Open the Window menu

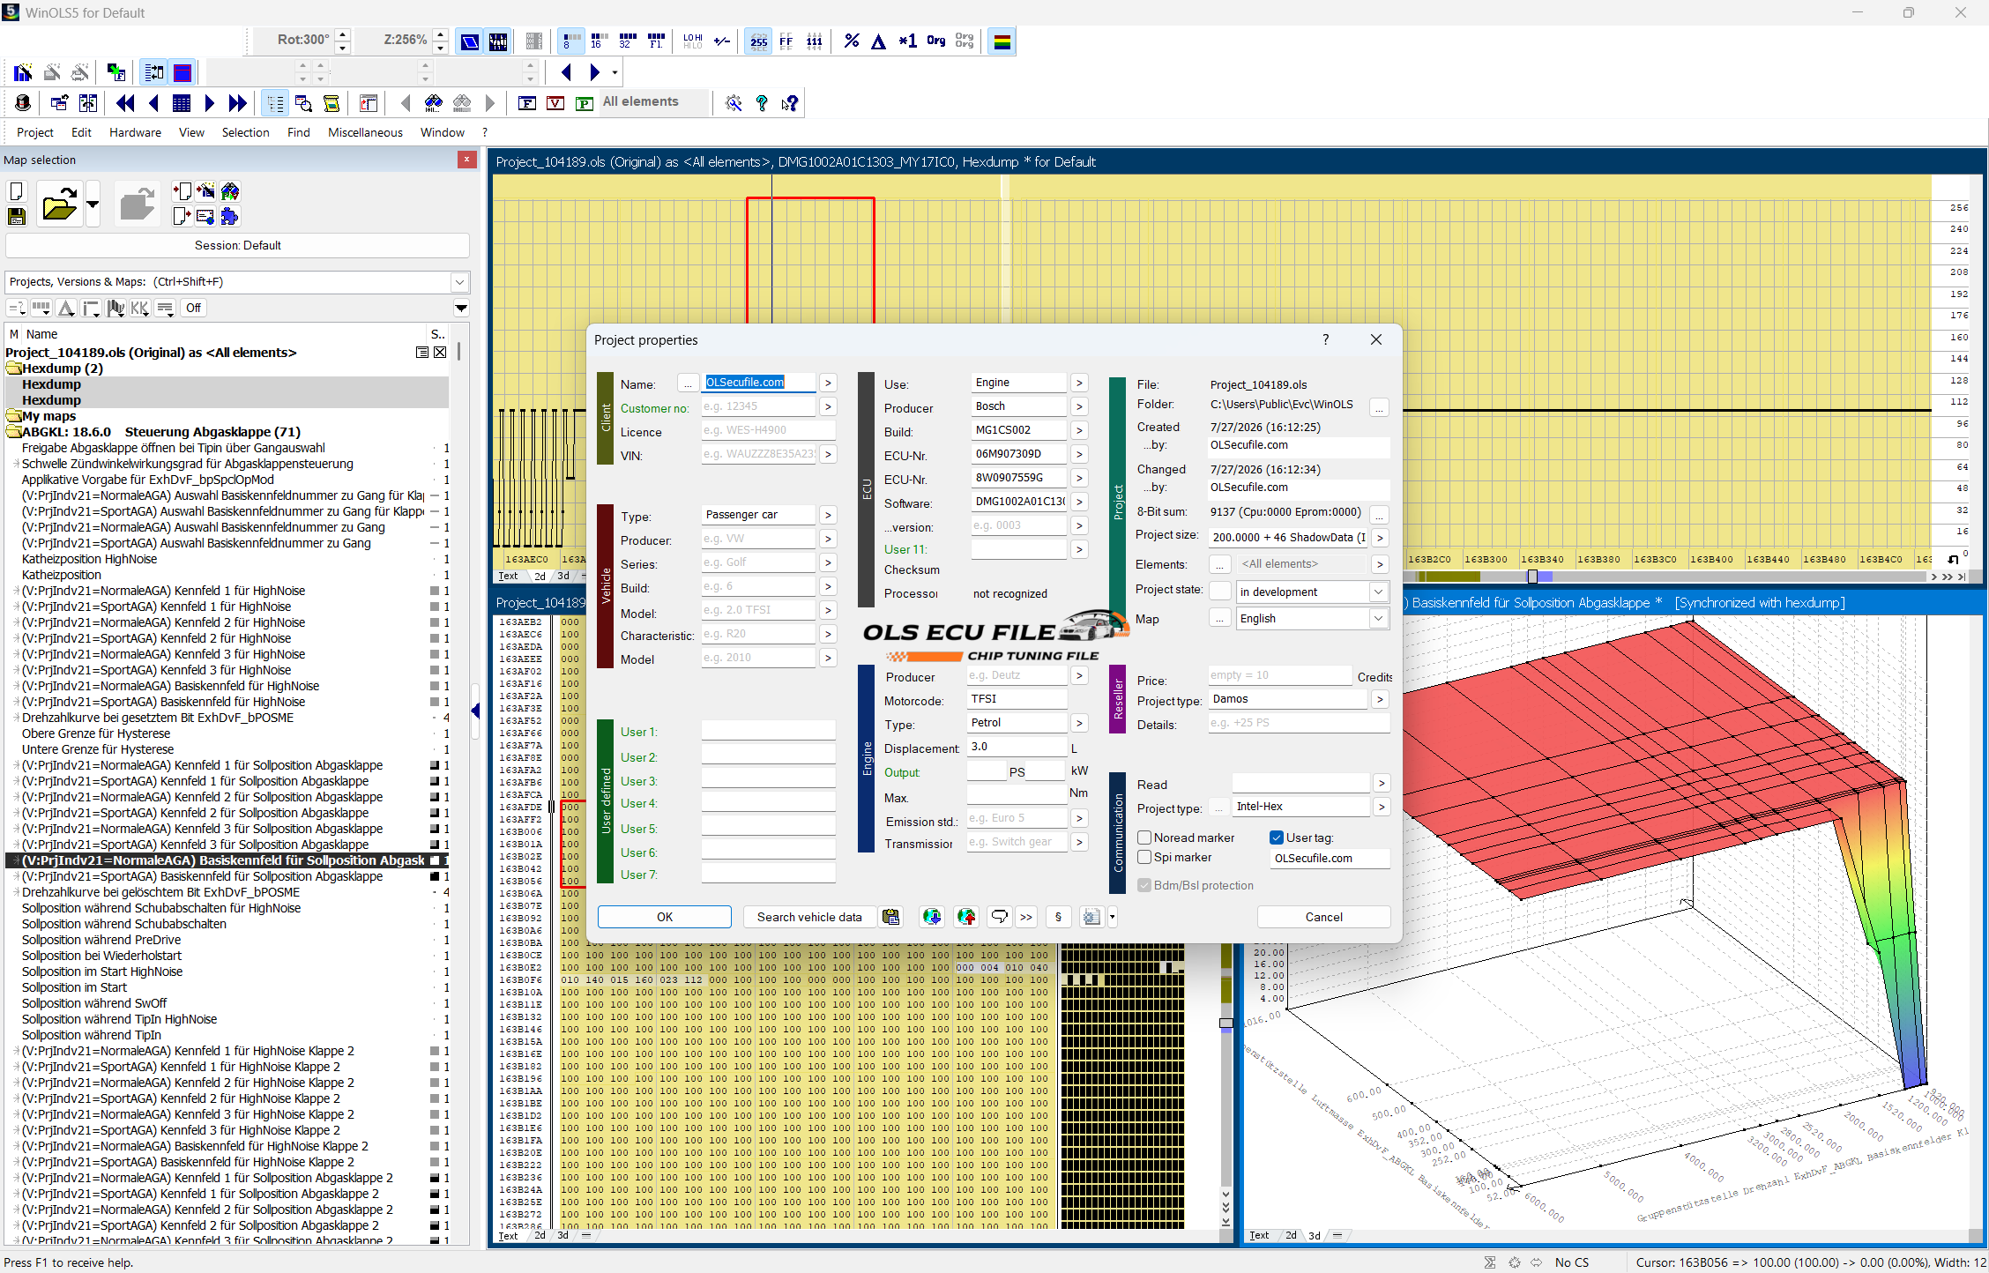coord(442,132)
